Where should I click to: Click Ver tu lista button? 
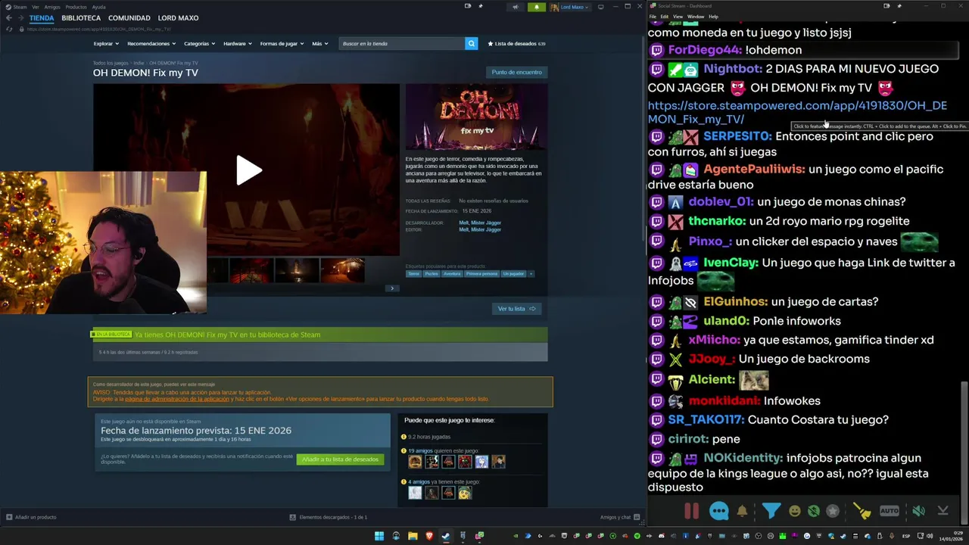(x=516, y=308)
